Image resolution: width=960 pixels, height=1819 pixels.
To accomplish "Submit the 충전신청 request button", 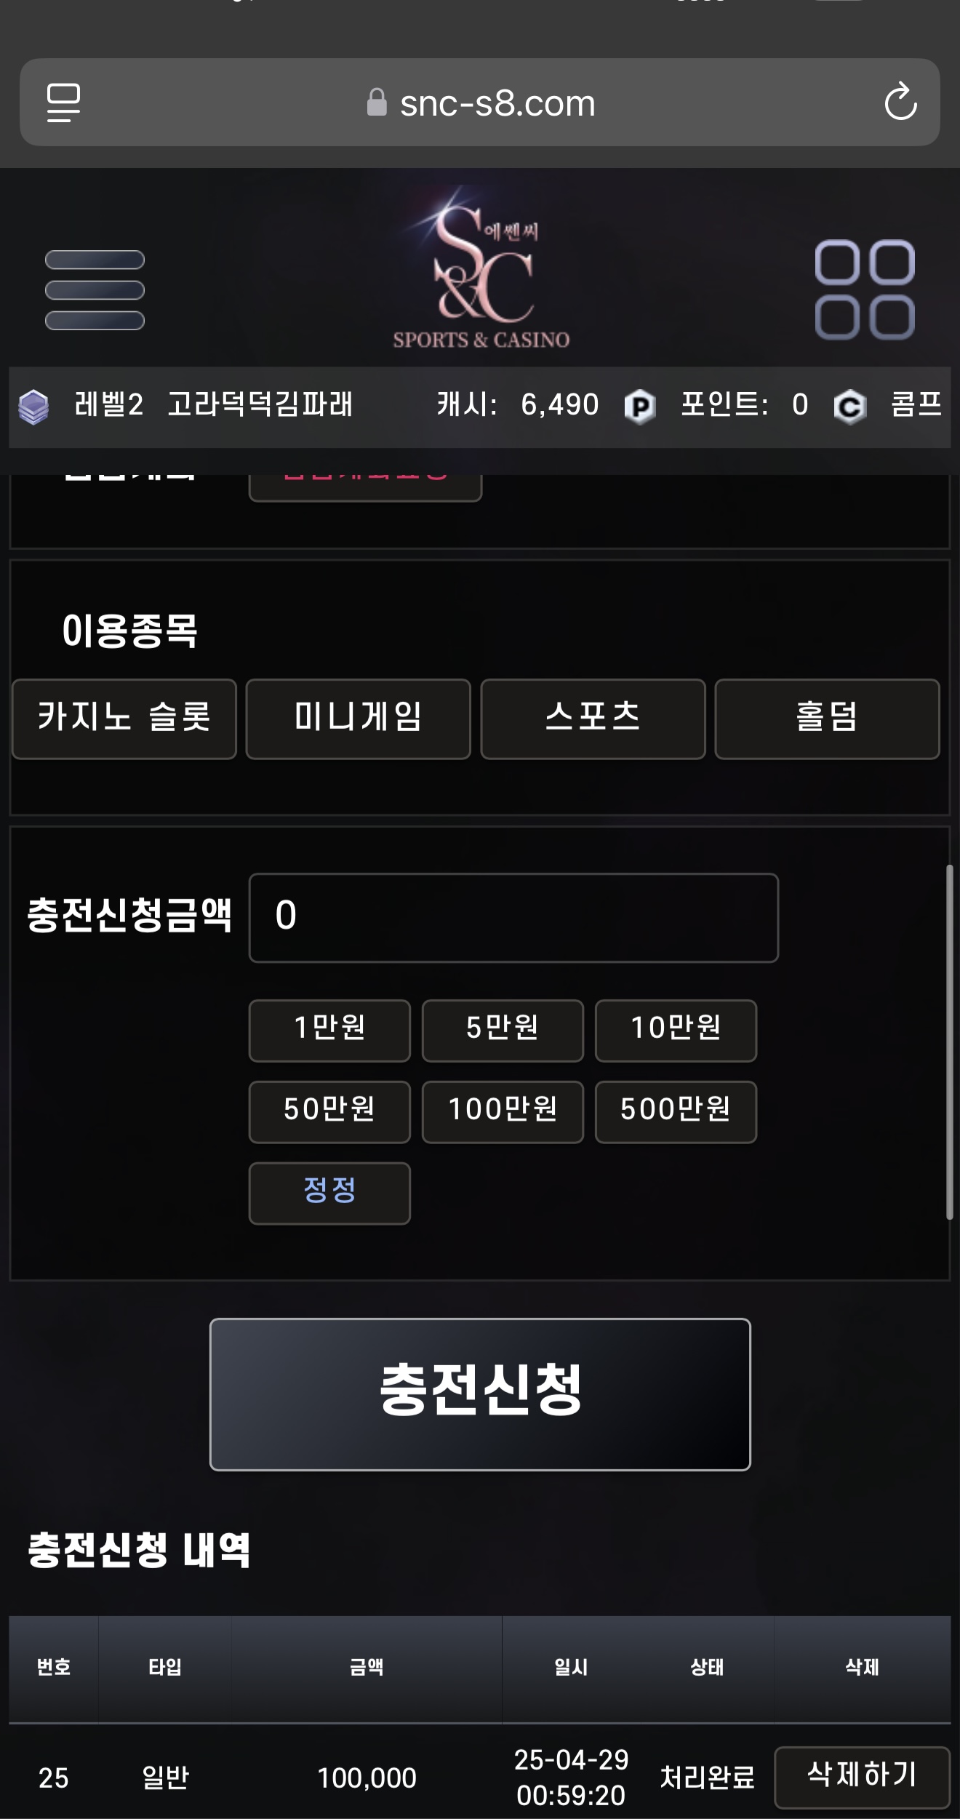I will coord(480,1394).
